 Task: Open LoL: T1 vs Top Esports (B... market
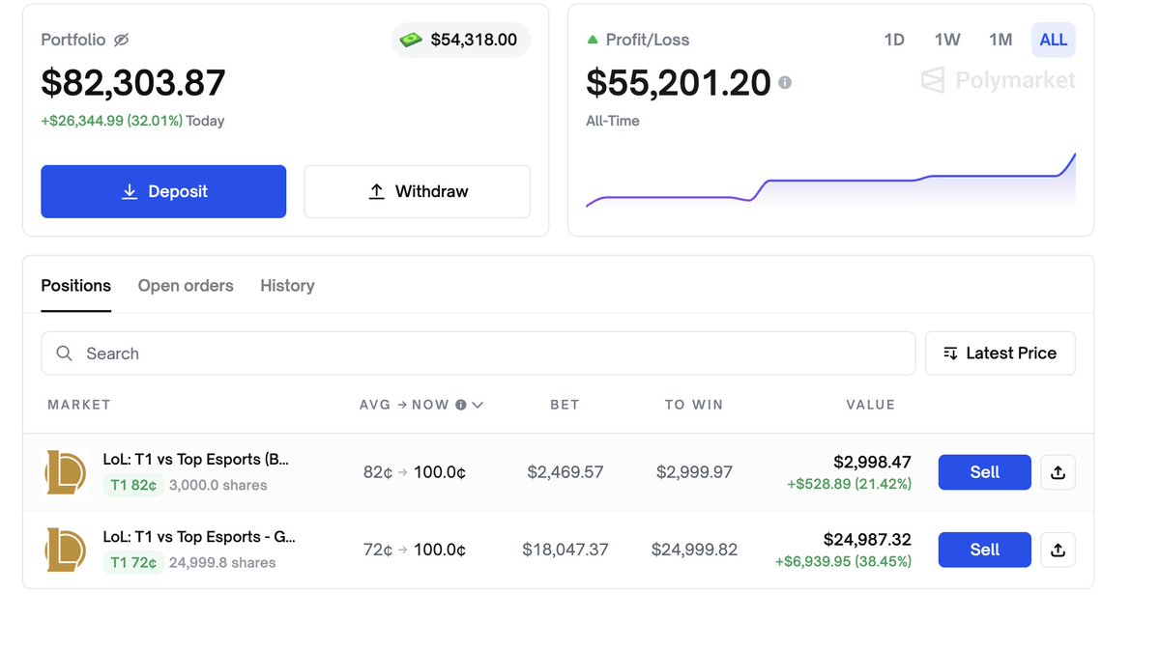[196, 460]
